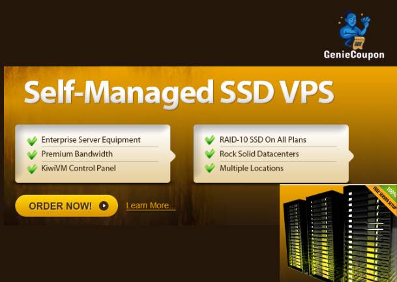This screenshot has height=282, width=397.
Task: Click checkmark beside Rock Solid Datacenters
Action: pos(210,154)
